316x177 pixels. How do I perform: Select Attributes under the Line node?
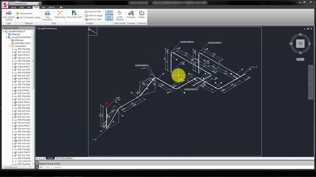click(x=19, y=40)
